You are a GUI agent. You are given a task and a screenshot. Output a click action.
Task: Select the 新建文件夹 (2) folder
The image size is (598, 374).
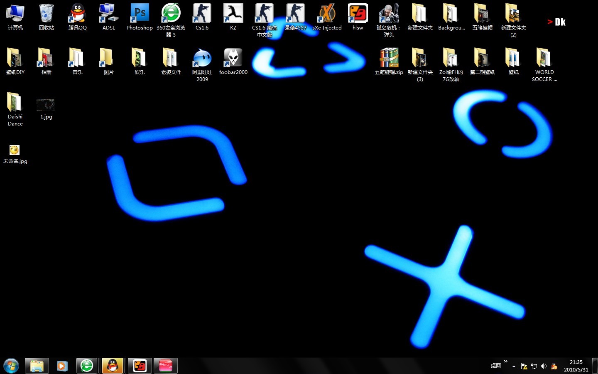[x=513, y=20]
